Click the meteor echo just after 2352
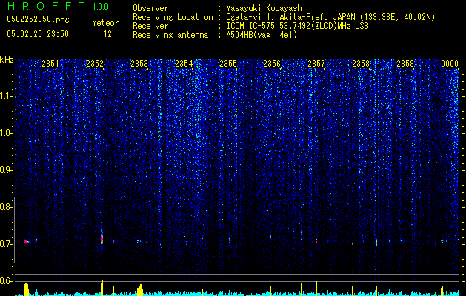 coord(102,238)
